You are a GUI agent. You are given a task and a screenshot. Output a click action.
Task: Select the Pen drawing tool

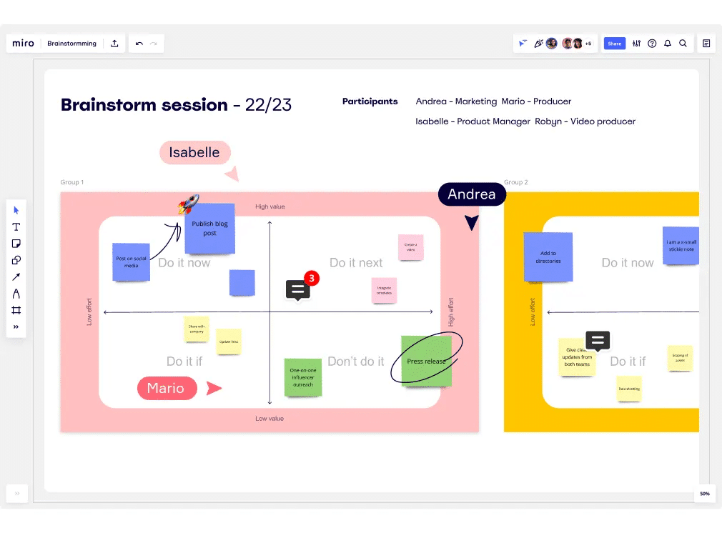click(x=16, y=294)
